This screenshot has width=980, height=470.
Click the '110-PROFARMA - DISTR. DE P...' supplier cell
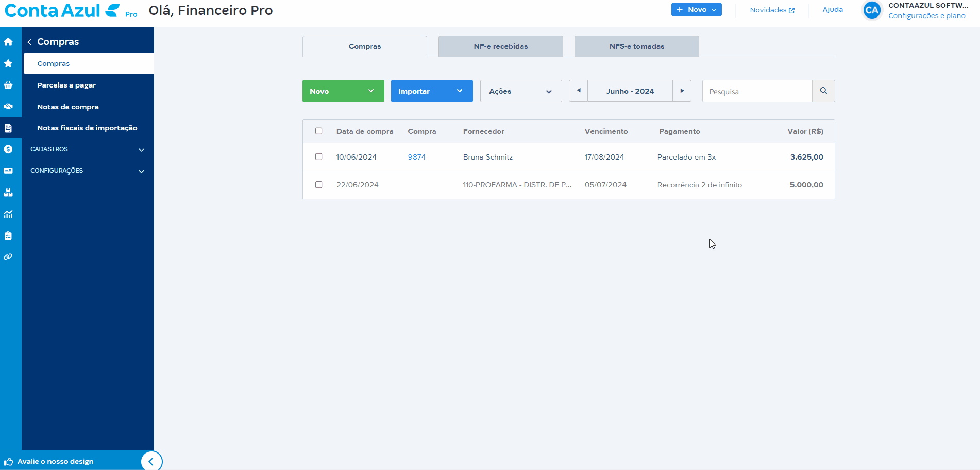[517, 185]
